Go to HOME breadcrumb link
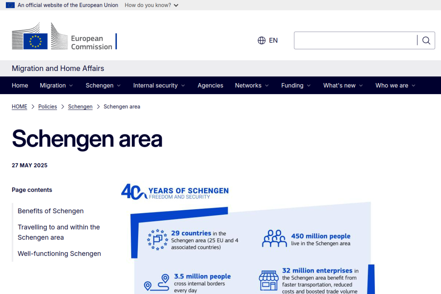The image size is (441, 294). point(19,107)
